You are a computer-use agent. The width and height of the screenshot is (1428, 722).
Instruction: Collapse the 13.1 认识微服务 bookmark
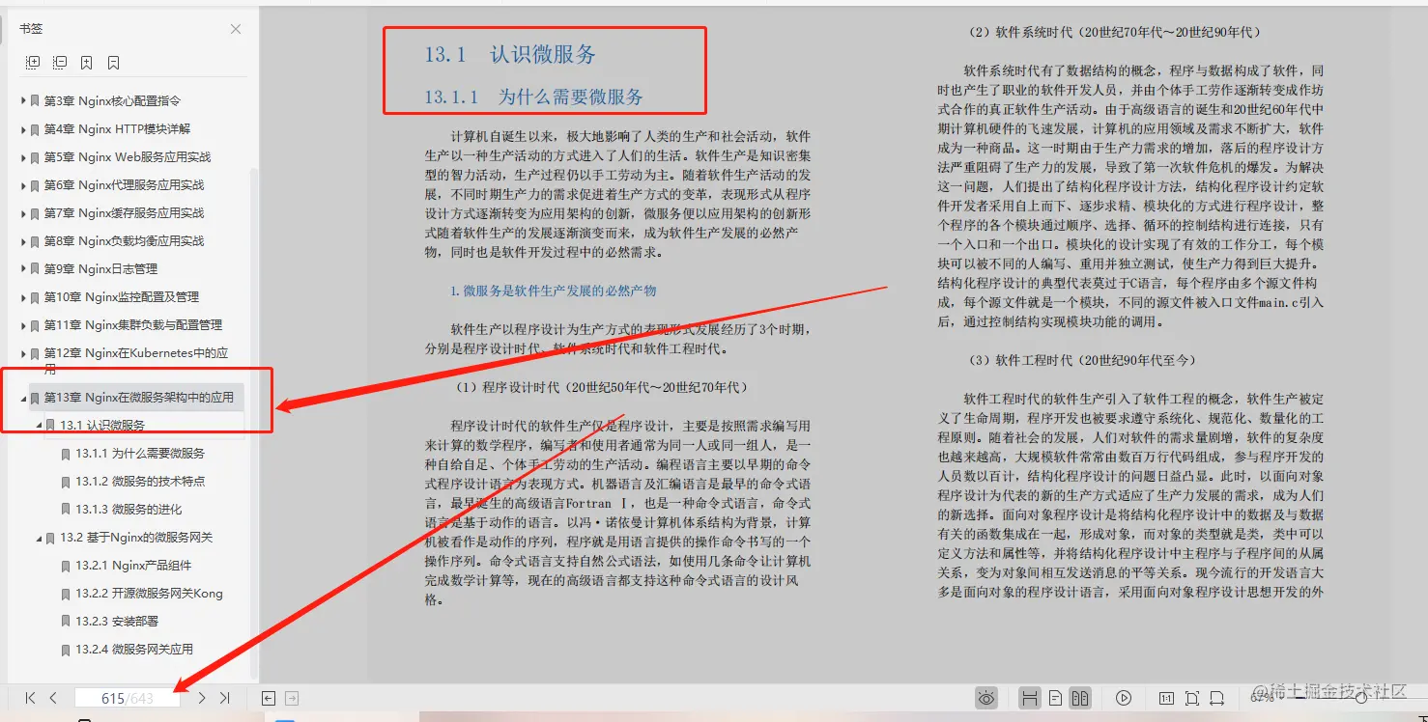coord(40,425)
